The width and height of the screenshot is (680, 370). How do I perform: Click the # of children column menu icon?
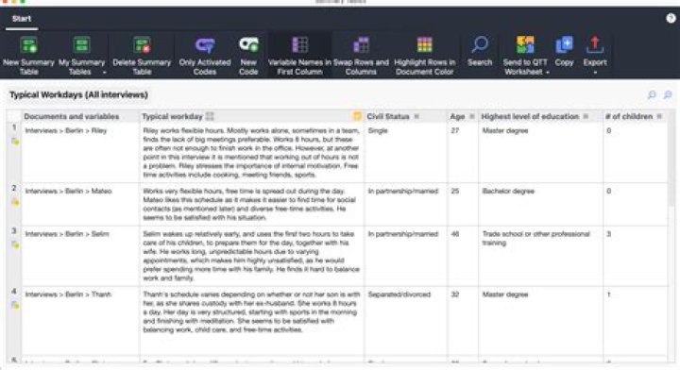(x=659, y=116)
